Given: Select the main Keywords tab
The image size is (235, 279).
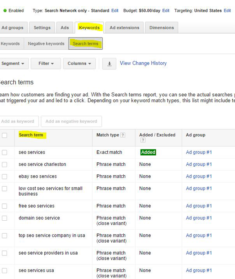Looking at the screenshot, I should [89, 28].
